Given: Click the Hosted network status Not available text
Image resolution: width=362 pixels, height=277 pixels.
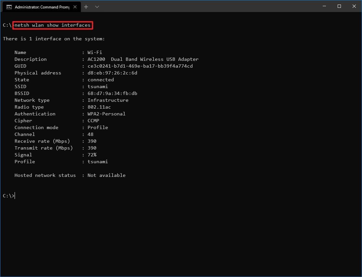Looking at the screenshot, I should point(106,175).
